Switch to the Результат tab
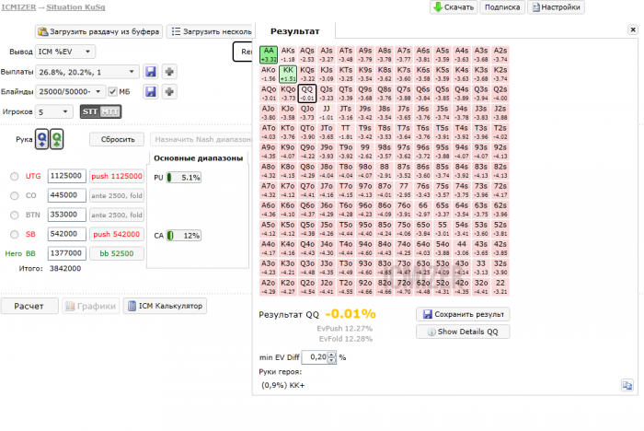The width and height of the screenshot is (644, 431). pyautogui.click(x=295, y=31)
